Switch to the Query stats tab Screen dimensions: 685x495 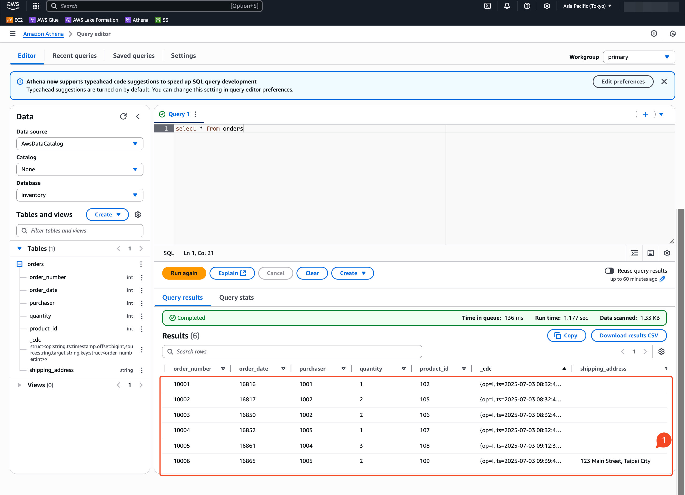pyautogui.click(x=237, y=298)
